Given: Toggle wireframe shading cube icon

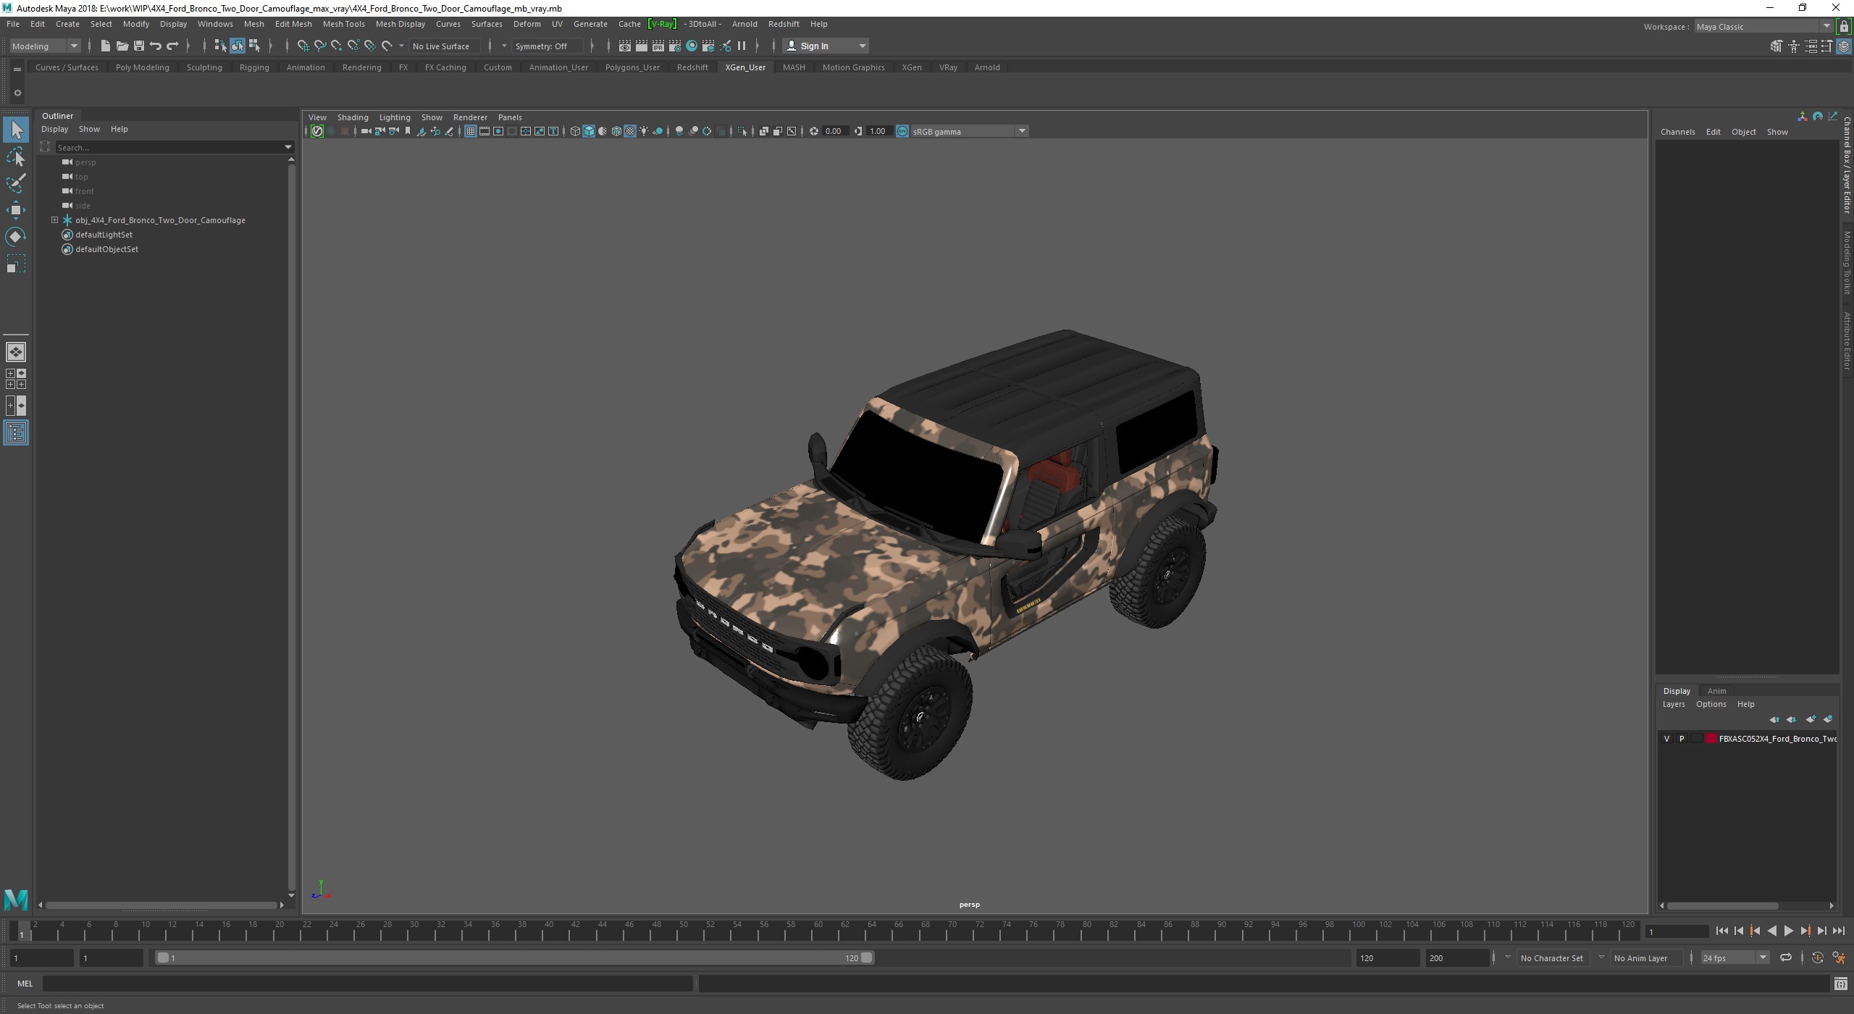Looking at the screenshot, I should (x=575, y=131).
